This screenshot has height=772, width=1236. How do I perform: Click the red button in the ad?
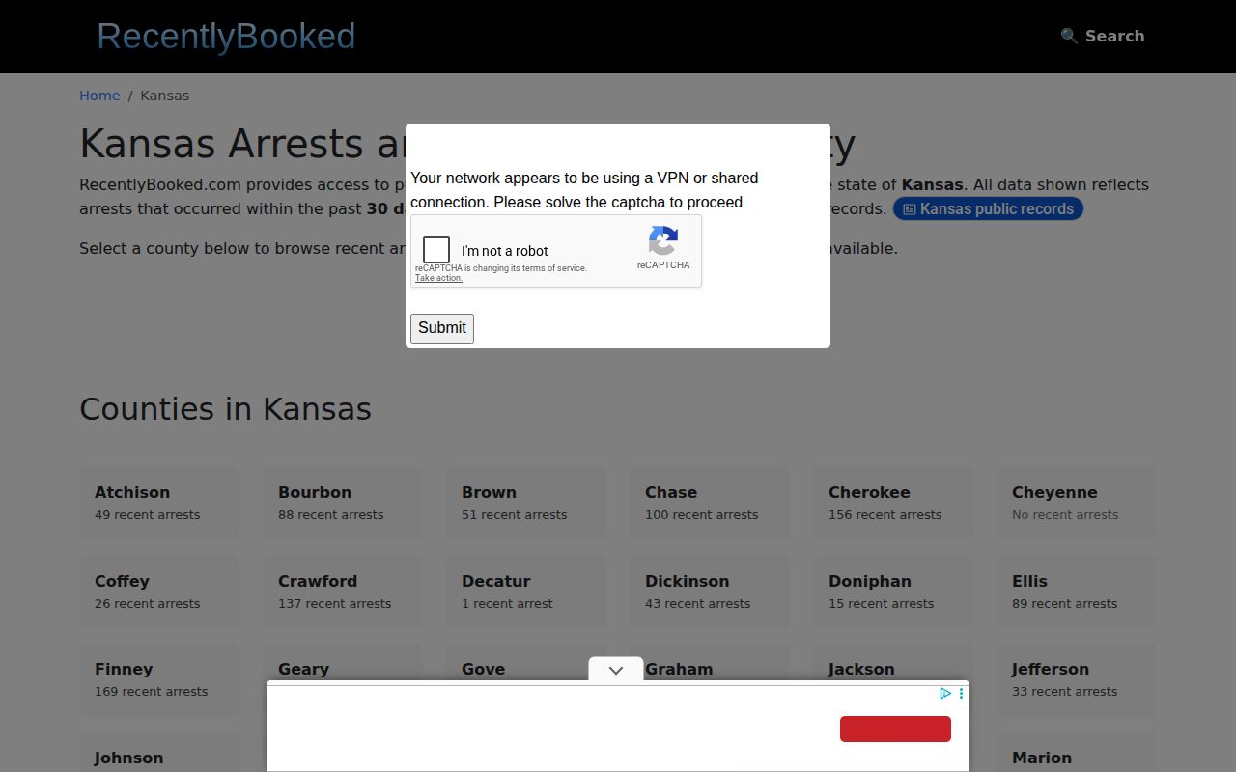(895, 729)
